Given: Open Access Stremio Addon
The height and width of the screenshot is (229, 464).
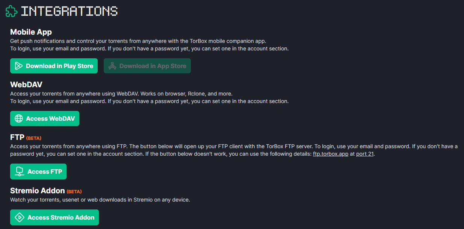Looking at the screenshot, I should 54,217.
